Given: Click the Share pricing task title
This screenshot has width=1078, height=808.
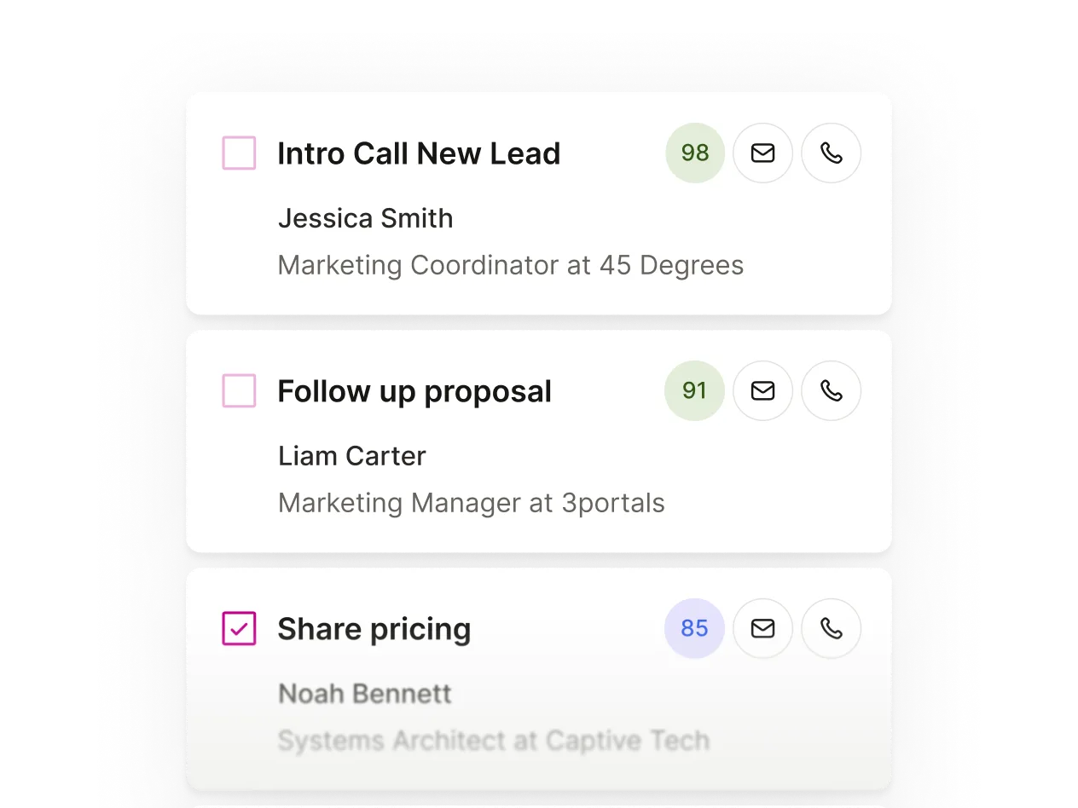Looking at the screenshot, I should (x=374, y=628).
